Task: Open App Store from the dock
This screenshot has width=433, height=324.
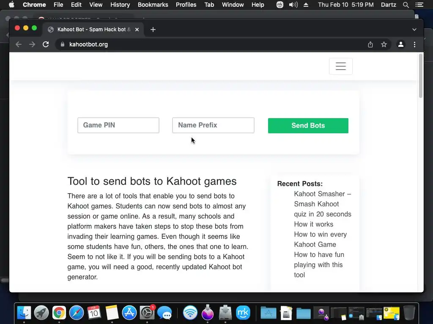Action: pos(129,313)
